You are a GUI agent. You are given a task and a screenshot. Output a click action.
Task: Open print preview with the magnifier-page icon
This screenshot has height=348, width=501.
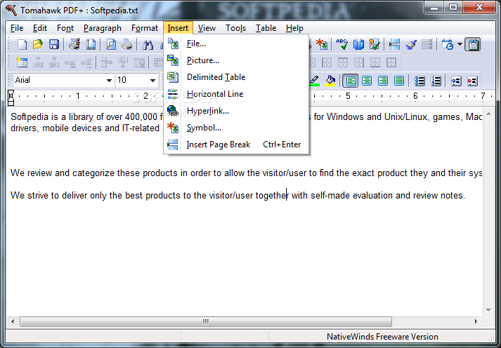(x=111, y=44)
